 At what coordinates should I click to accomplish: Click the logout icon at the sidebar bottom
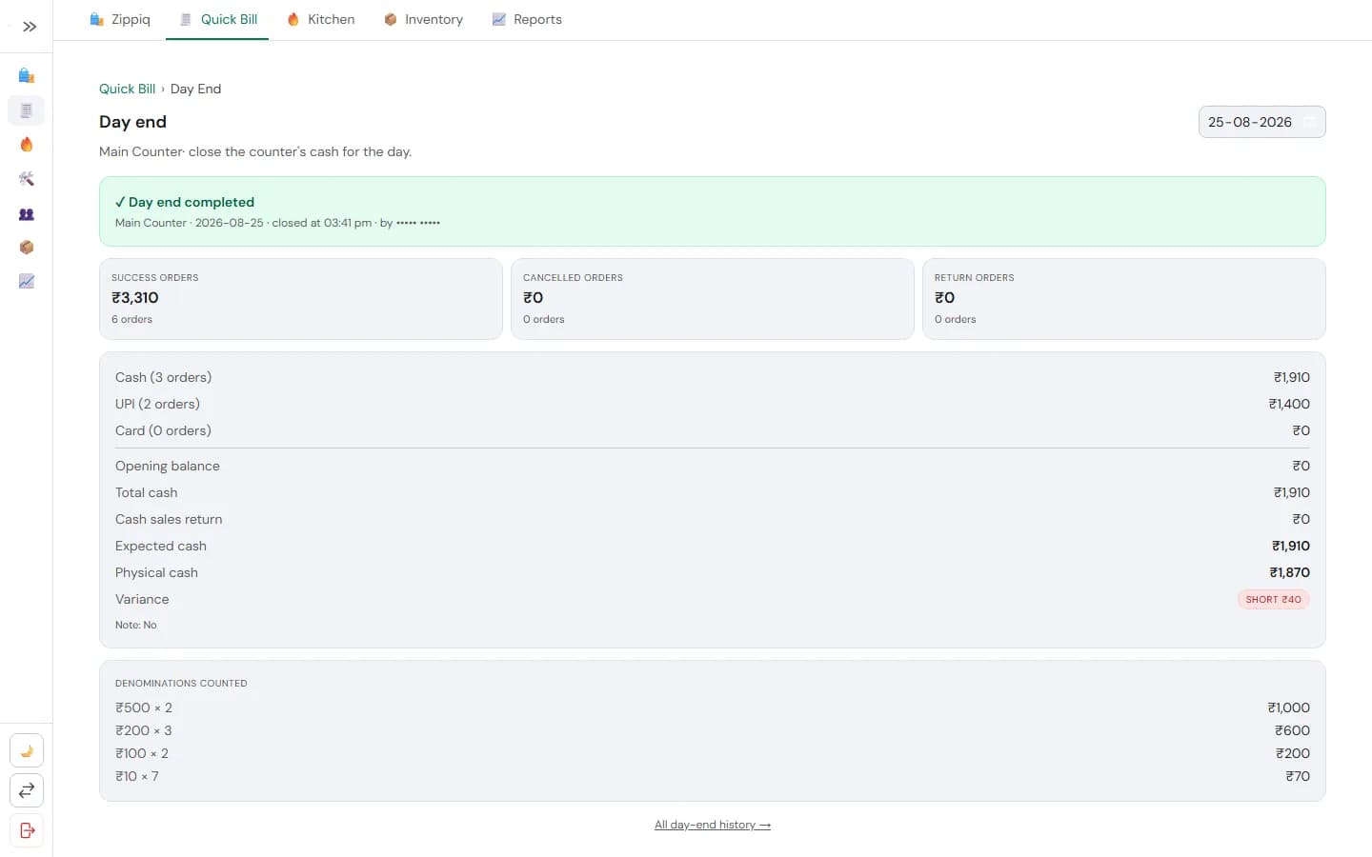(x=27, y=830)
